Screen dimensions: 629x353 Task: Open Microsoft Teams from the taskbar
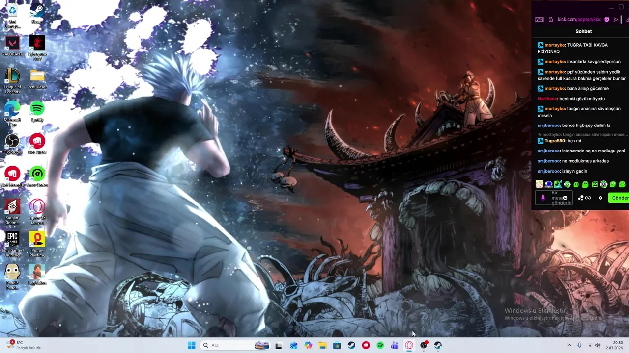[395, 345]
